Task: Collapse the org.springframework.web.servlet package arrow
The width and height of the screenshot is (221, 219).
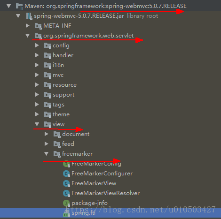Action: click(28, 36)
